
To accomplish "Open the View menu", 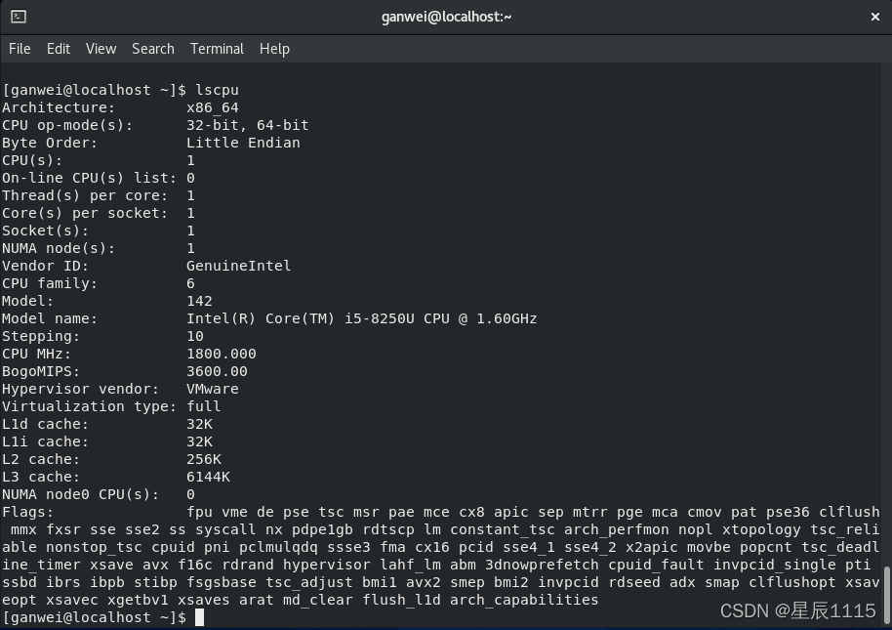I will point(101,49).
